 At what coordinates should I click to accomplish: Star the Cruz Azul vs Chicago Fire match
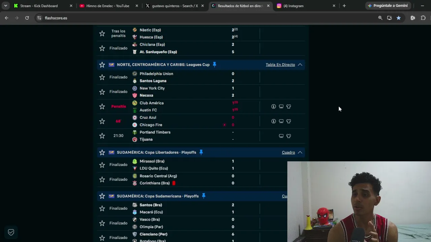102,121
